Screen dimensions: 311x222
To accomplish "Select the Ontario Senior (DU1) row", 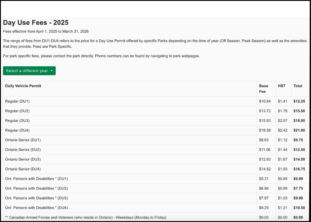I will click(156, 140).
